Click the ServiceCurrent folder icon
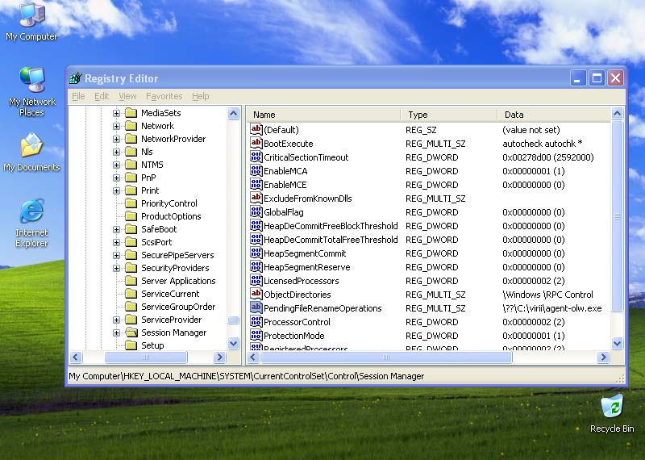Viewport: 645px width, 460px height. point(131,294)
